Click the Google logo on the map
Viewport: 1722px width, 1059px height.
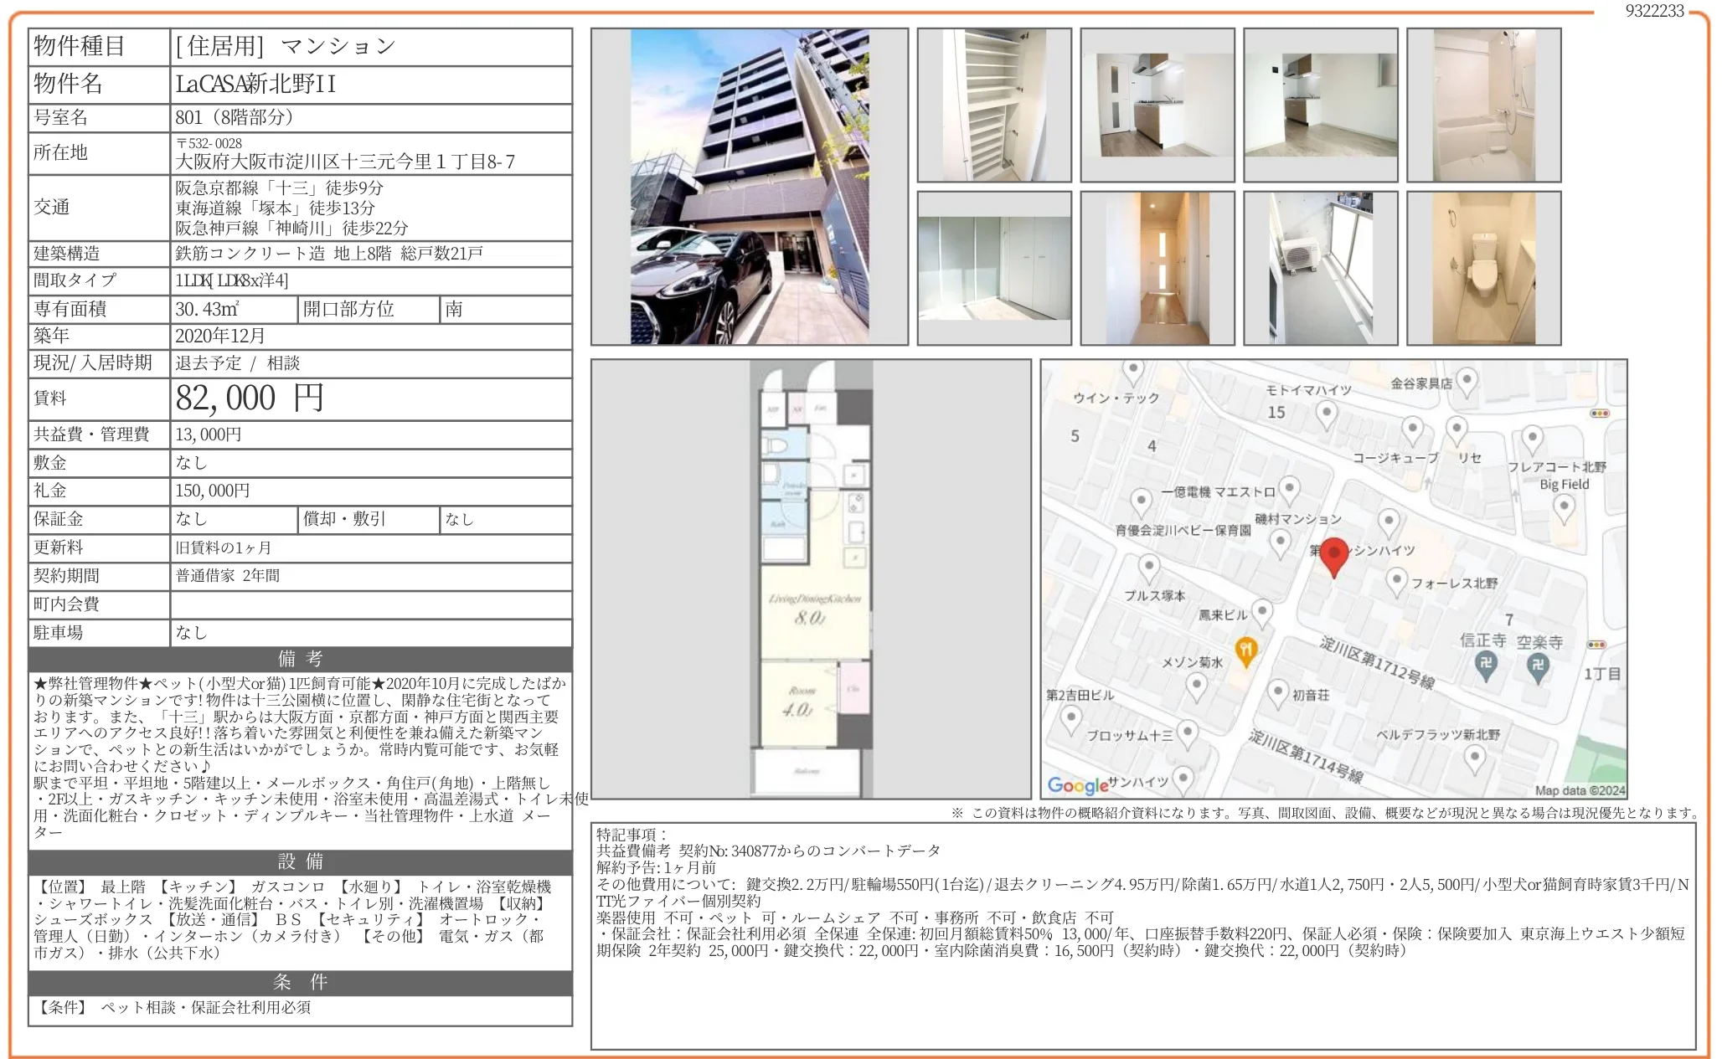[x=1077, y=785]
